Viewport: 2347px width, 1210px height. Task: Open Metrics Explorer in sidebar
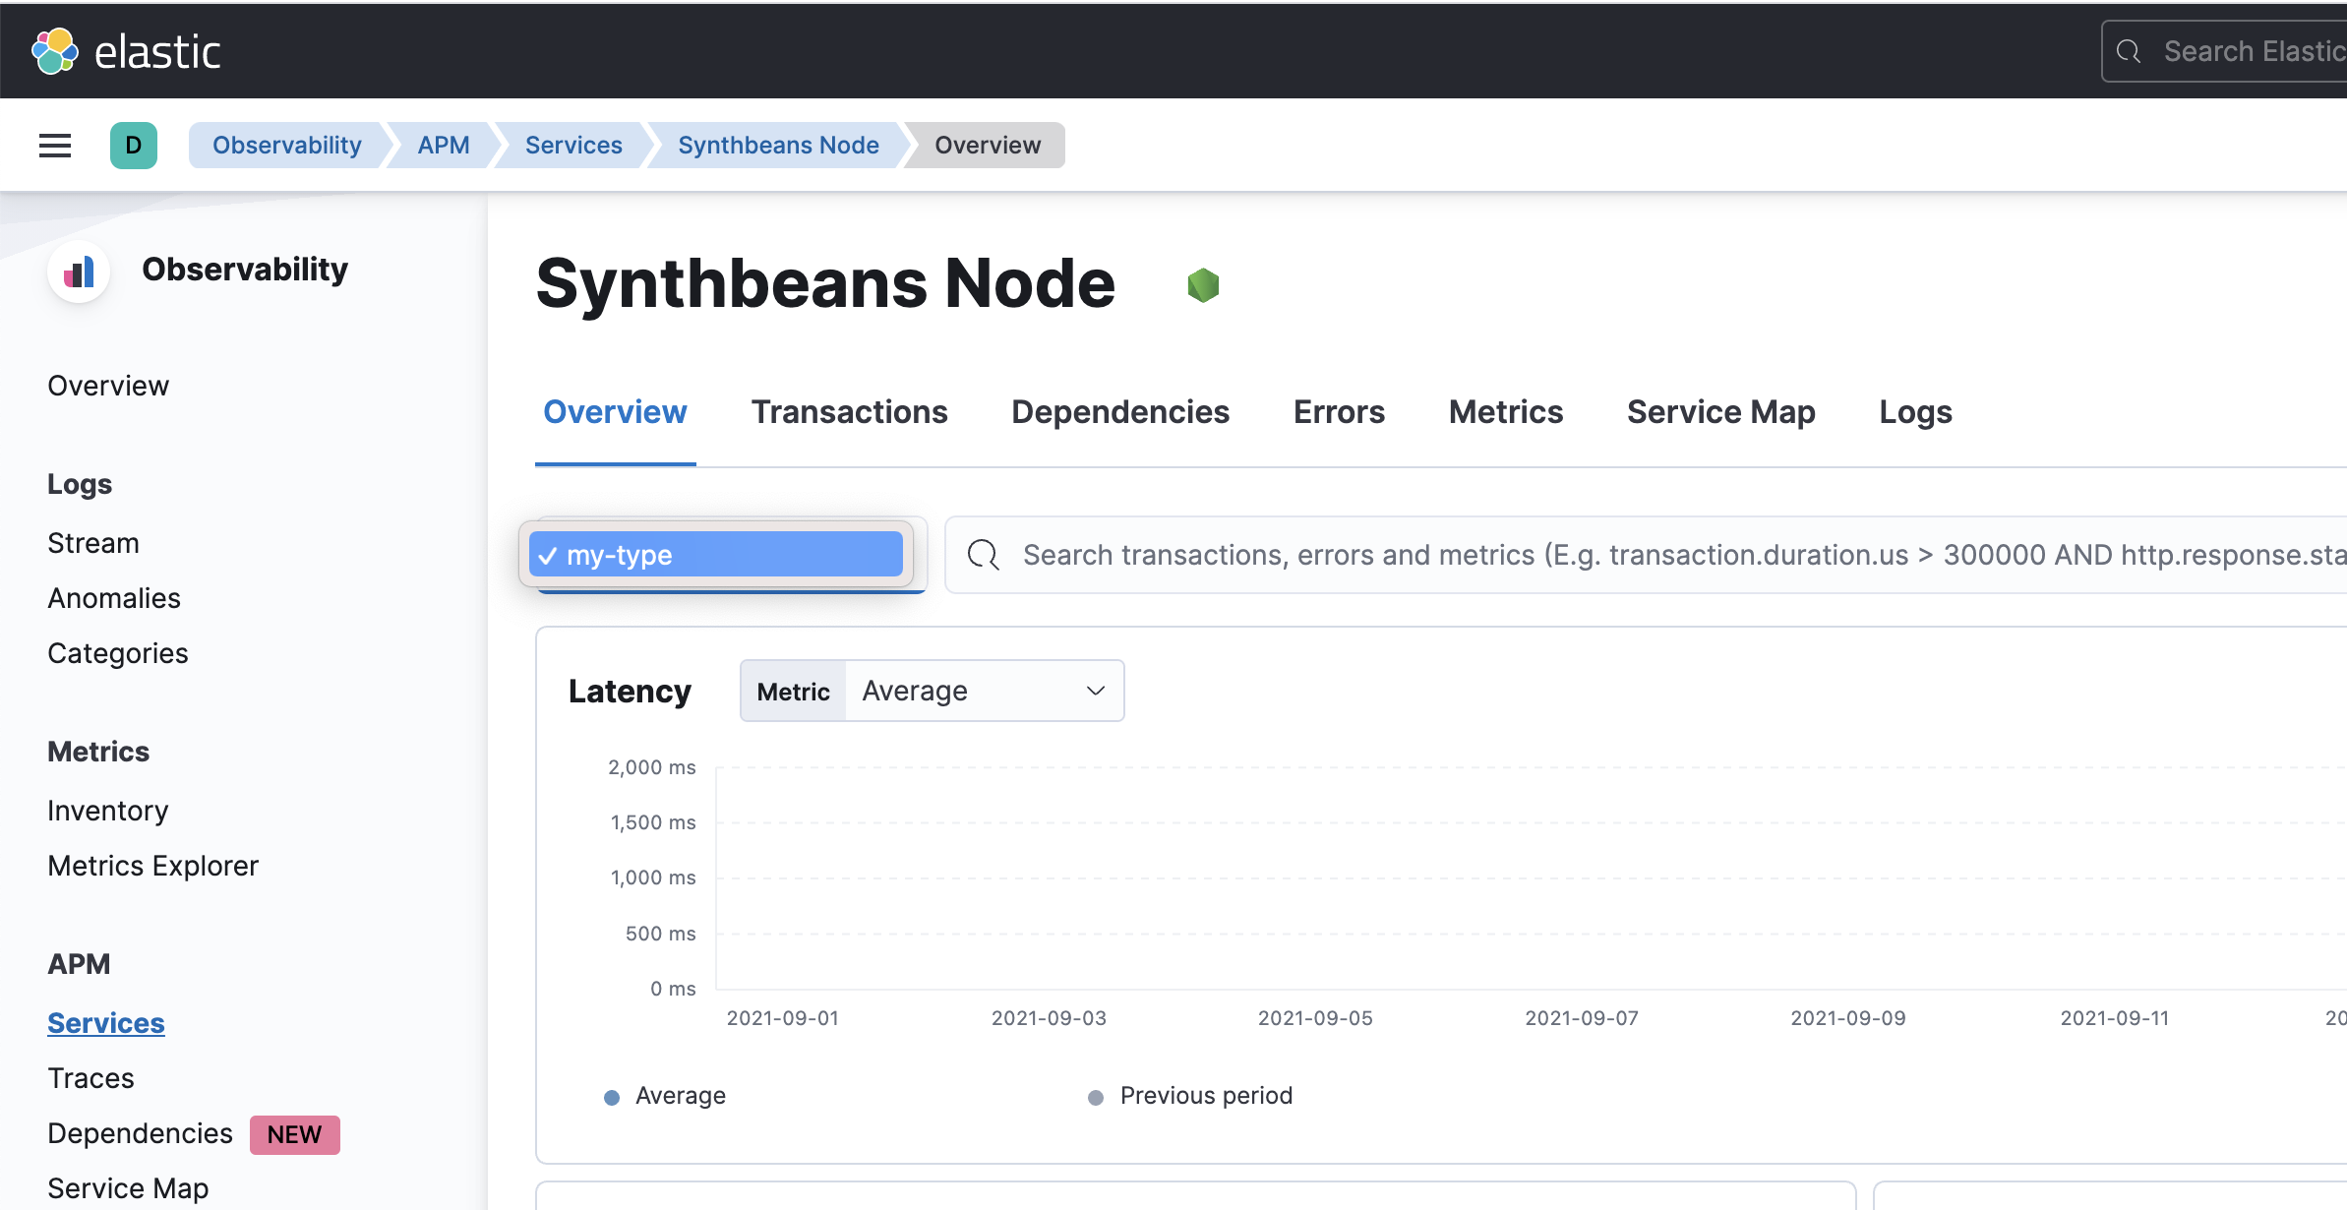coord(152,866)
